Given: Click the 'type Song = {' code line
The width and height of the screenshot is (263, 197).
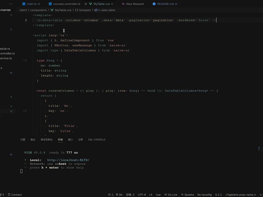Looking at the screenshot, I should (x=49, y=60).
